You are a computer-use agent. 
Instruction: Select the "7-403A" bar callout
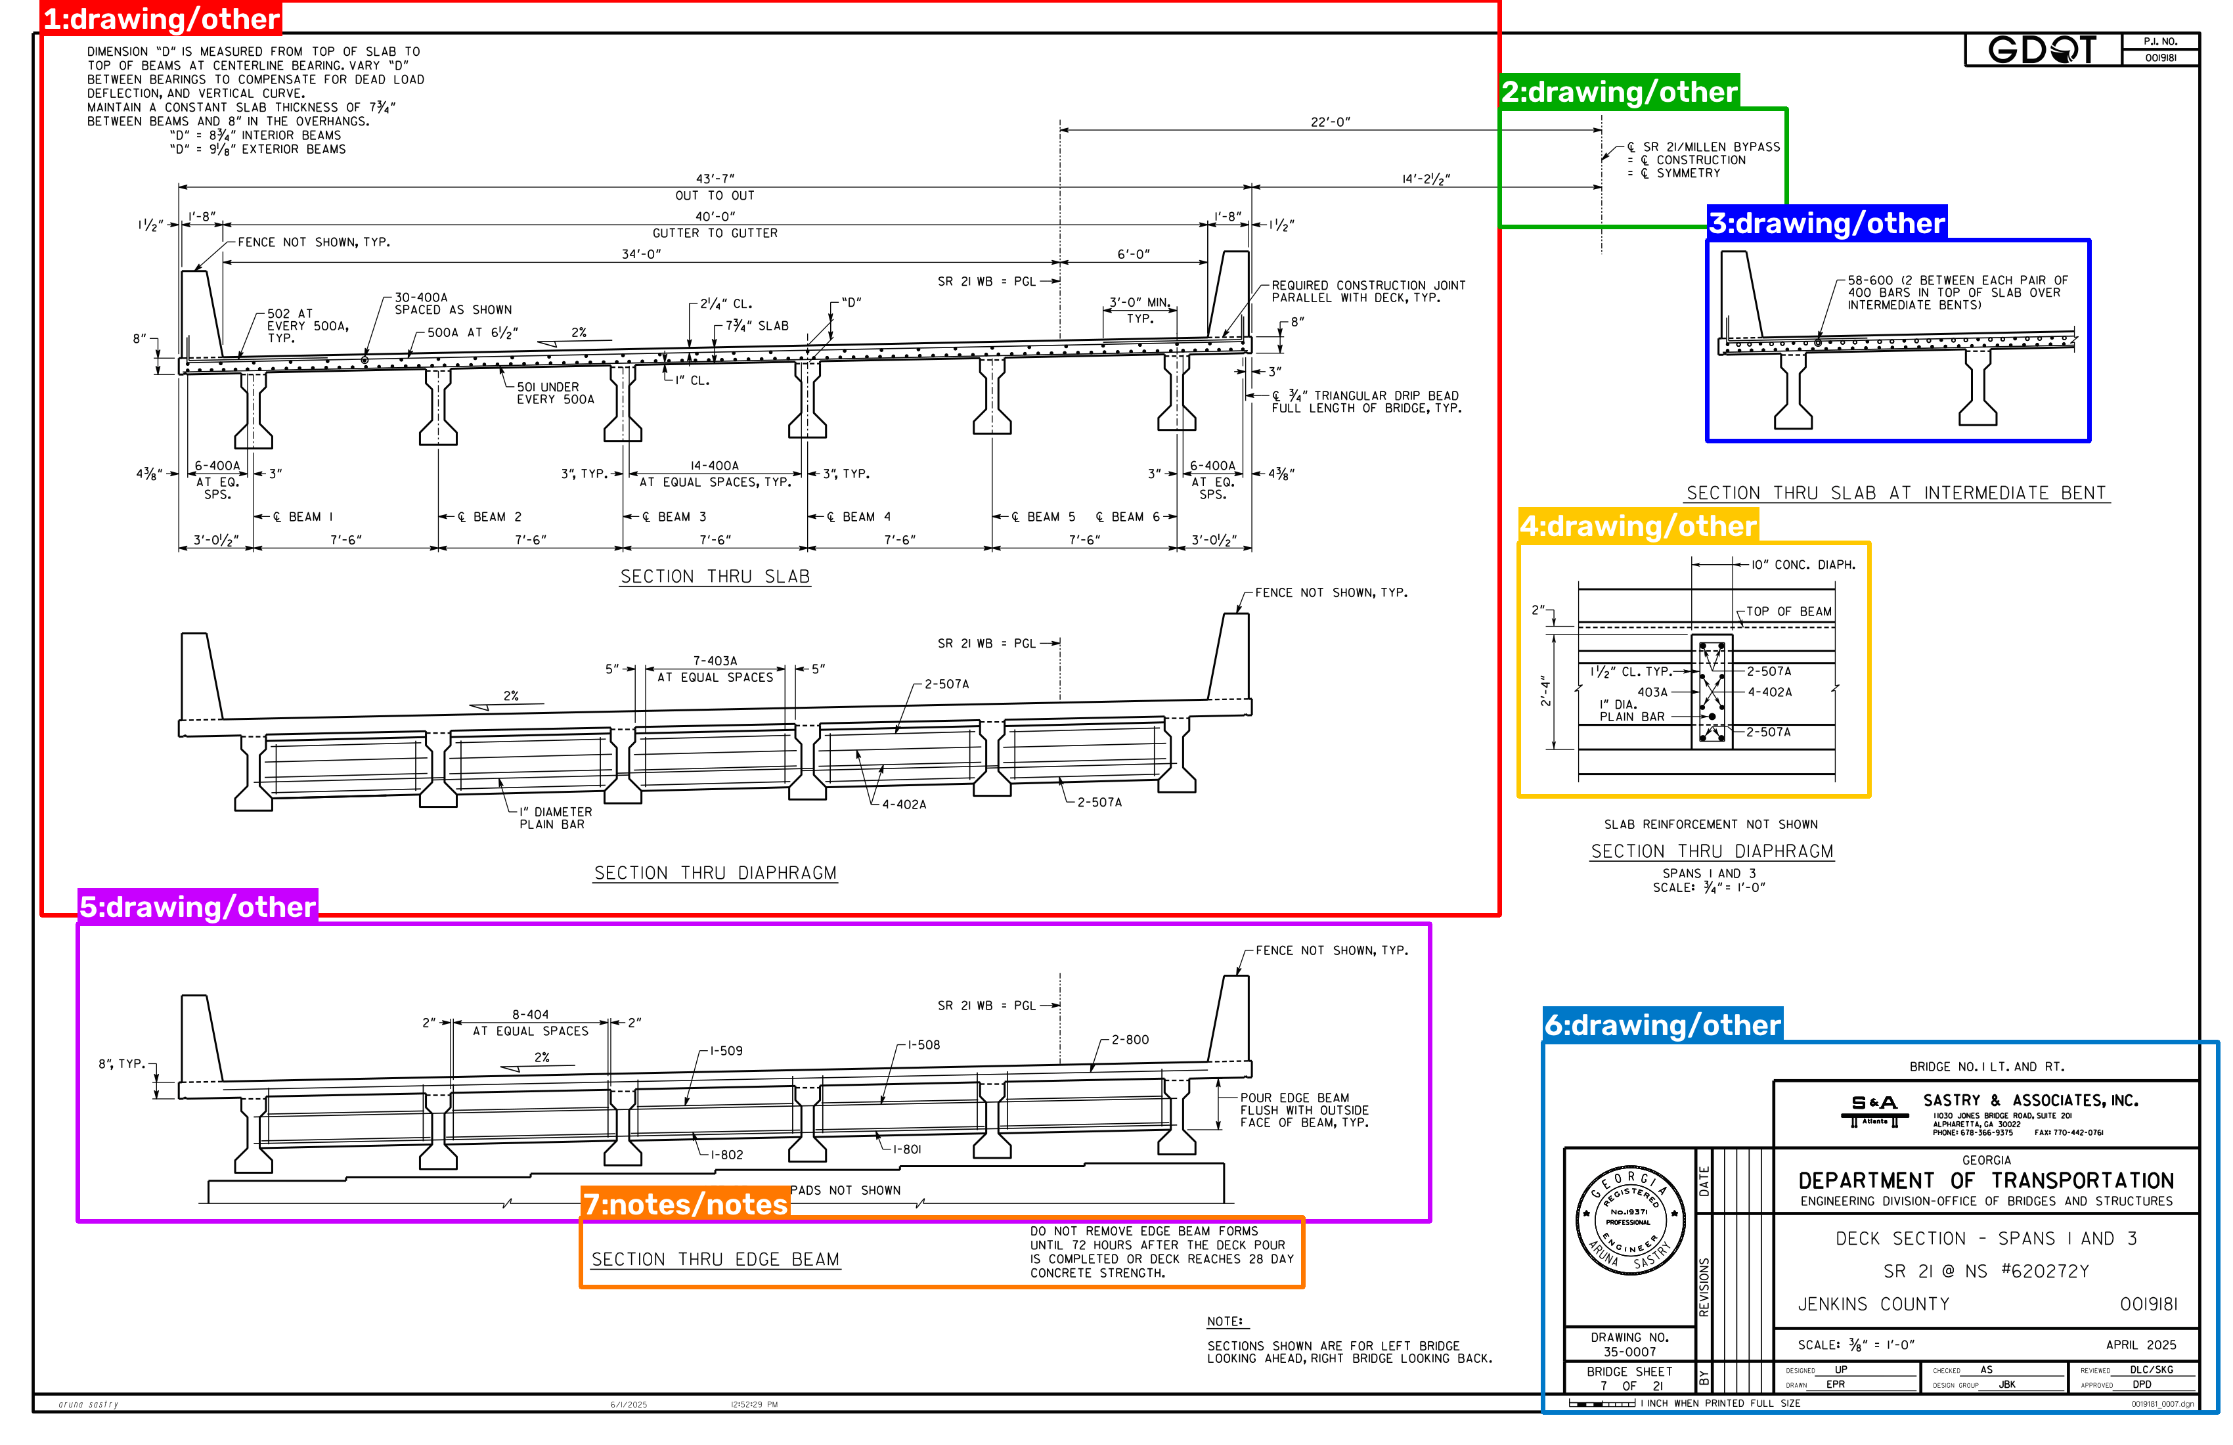click(x=715, y=661)
